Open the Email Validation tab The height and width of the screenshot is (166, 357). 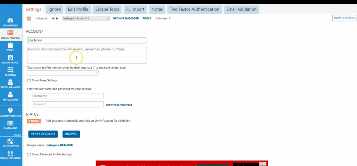coord(241,9)
